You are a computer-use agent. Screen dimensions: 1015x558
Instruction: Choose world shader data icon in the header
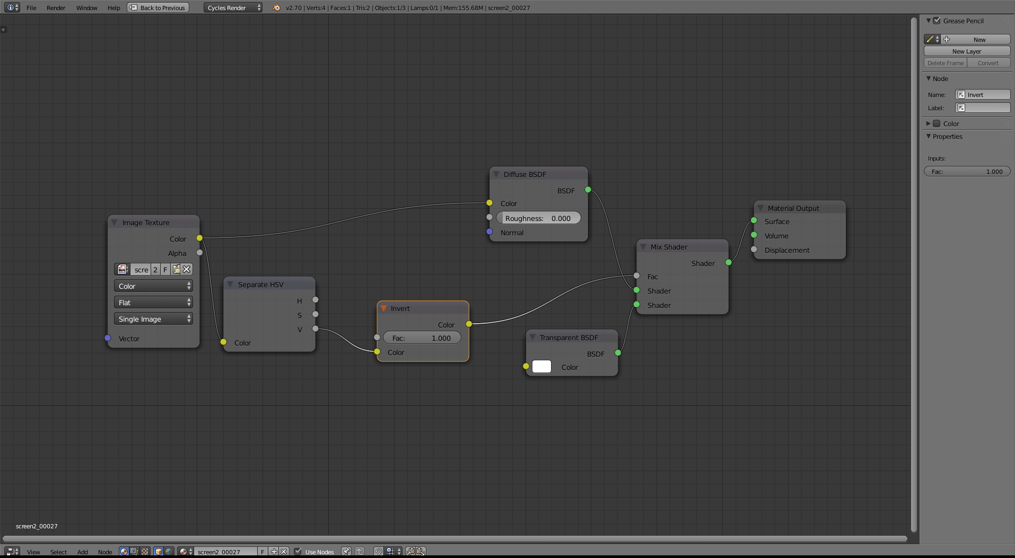169,552
